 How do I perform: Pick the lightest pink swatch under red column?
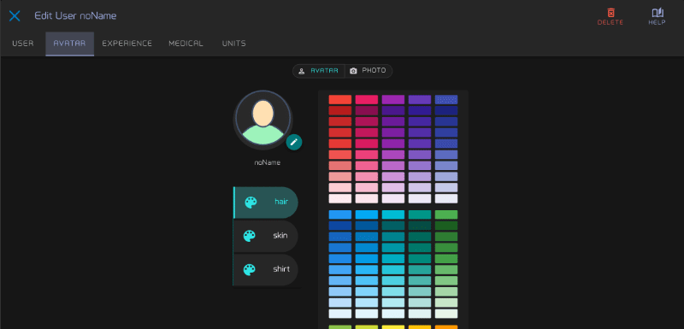tap(339, 199)
